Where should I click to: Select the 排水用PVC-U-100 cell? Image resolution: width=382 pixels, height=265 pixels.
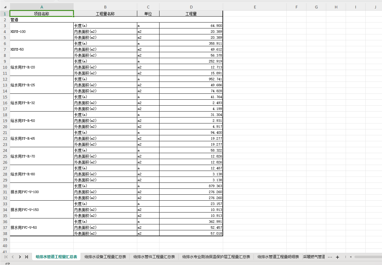[42, 192]
